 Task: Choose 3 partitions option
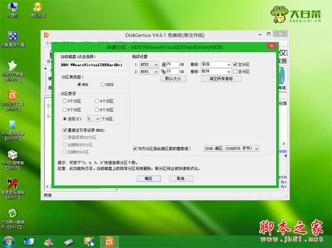tap(65, 101)
